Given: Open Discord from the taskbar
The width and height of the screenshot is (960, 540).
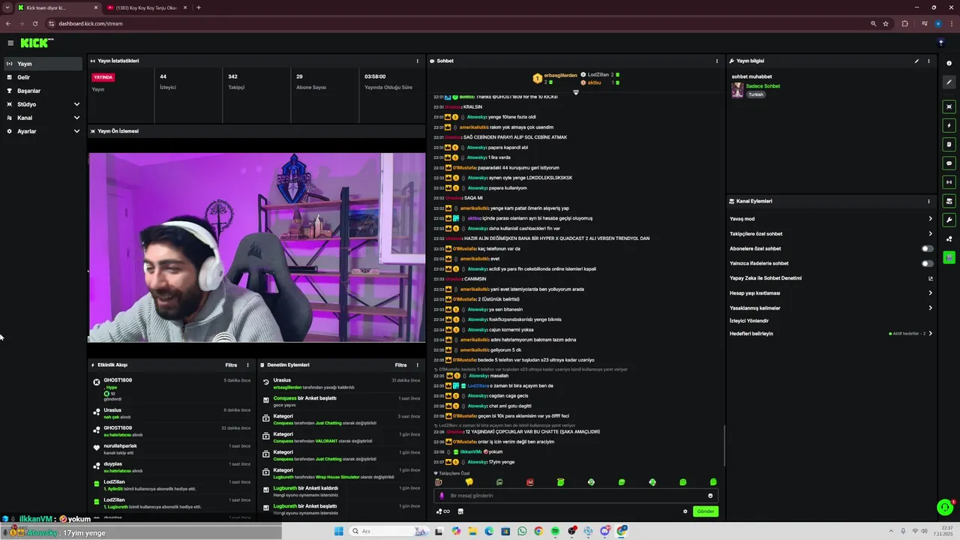Looking at the screenshot, I should tap(605, 531).
